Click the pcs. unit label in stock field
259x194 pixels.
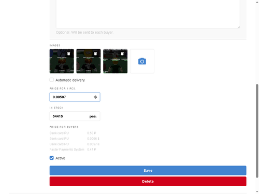[x=93, y=116]
